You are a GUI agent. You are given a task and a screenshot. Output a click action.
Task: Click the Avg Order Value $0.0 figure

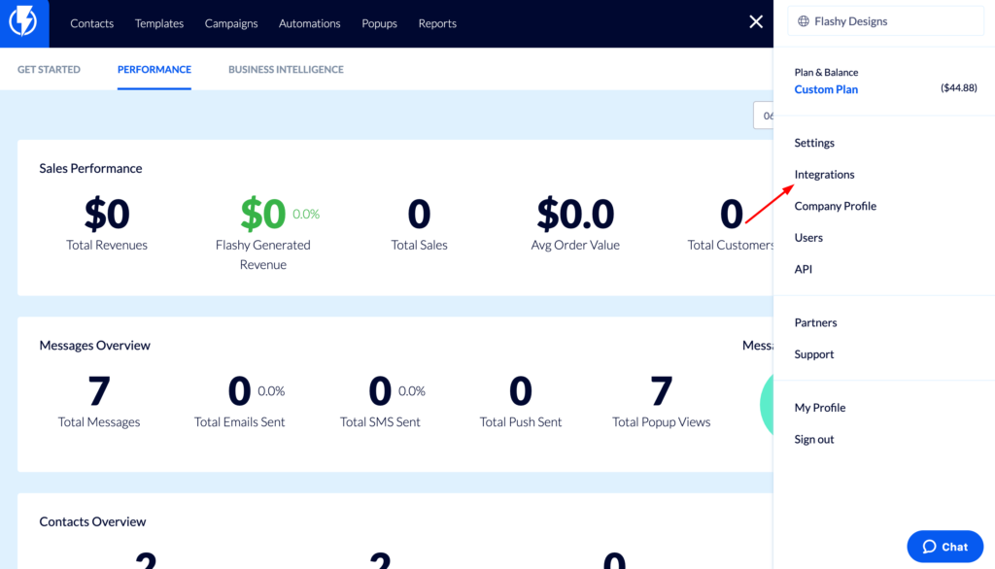[575, 214]
